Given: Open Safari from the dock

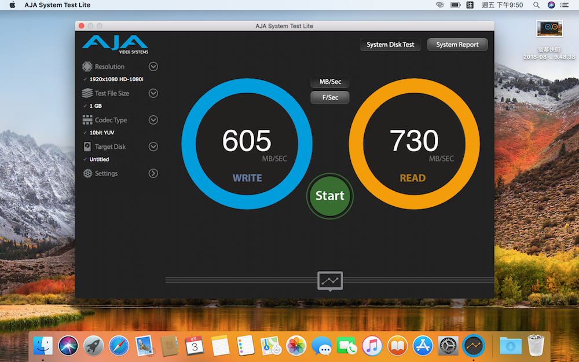Looking at the screenshot, I should [118, 346].
